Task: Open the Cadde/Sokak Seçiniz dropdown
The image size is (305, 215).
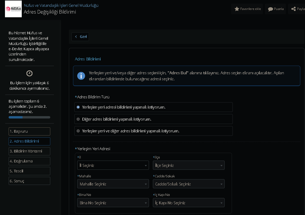Action: [x=188, y=184]
